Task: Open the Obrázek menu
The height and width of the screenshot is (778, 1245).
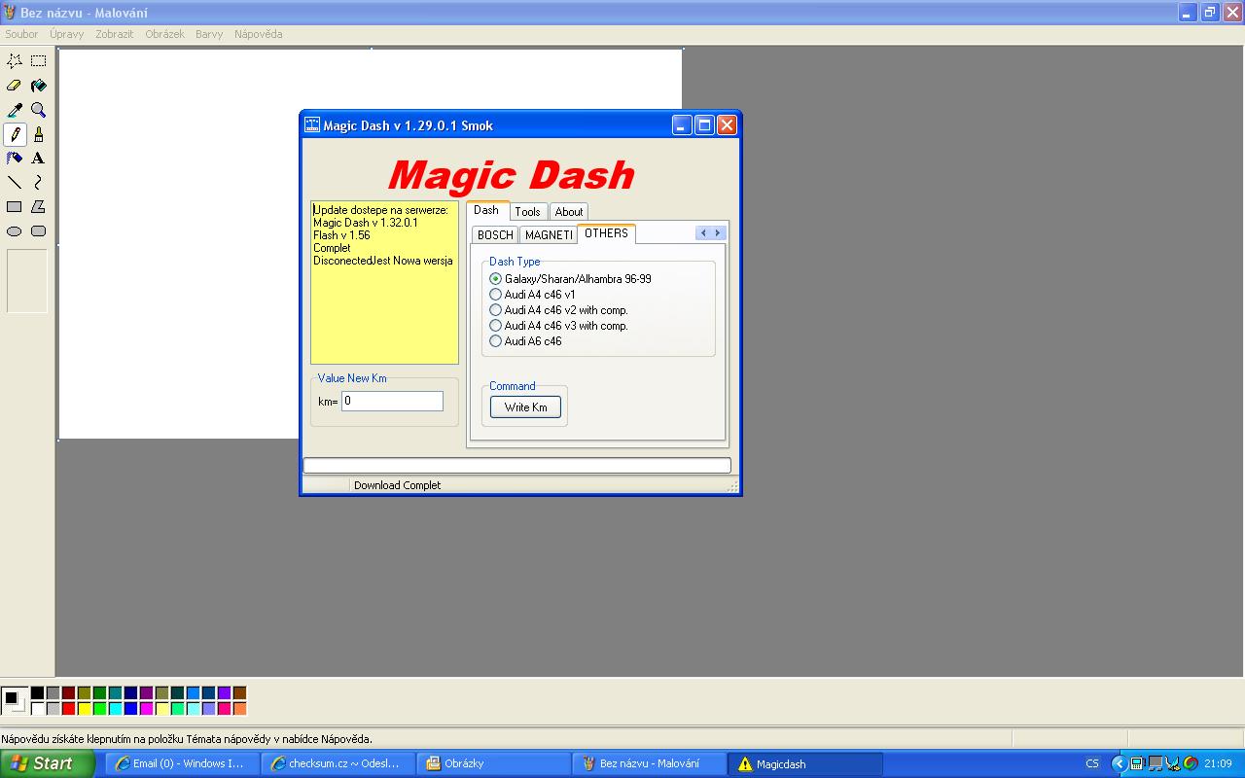Action: tap(164, 34)
